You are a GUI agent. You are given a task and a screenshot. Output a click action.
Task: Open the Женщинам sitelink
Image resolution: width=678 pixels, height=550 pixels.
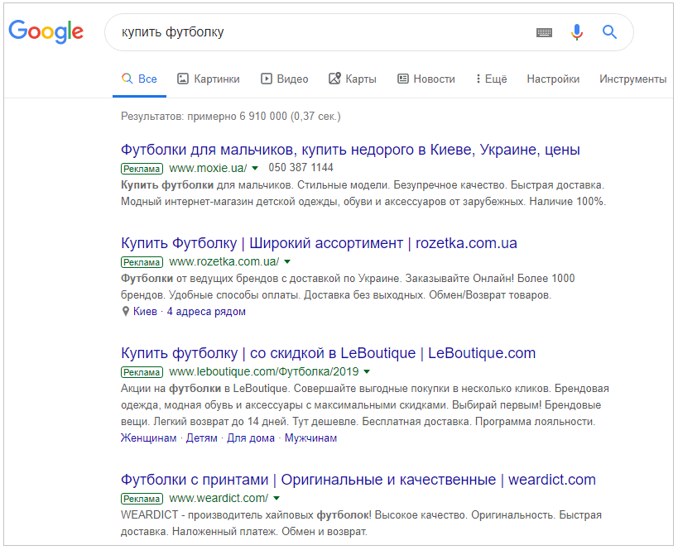149,438
